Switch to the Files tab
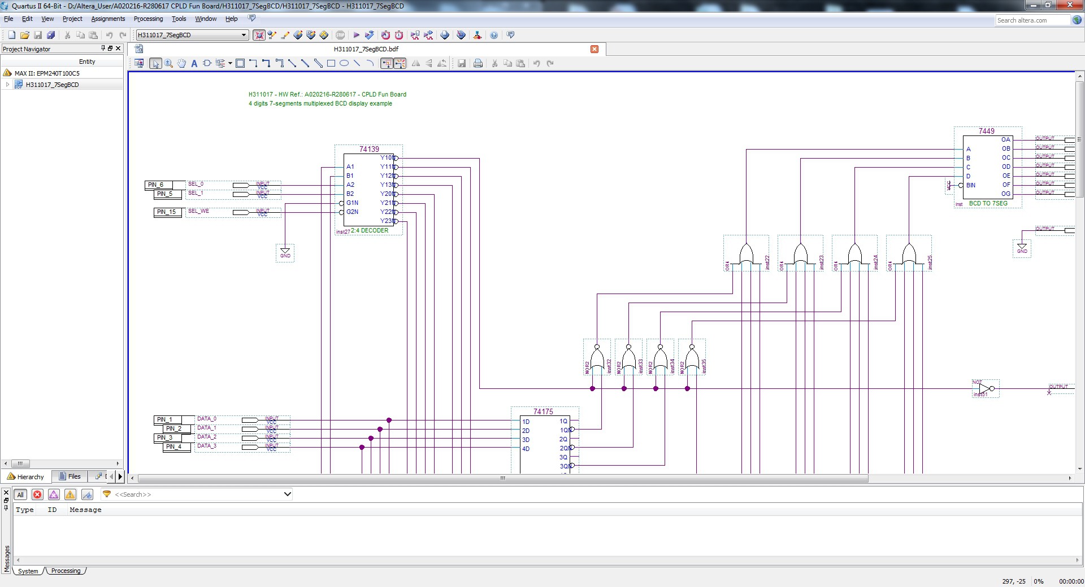1085x587 pixels. pos(70,477)
